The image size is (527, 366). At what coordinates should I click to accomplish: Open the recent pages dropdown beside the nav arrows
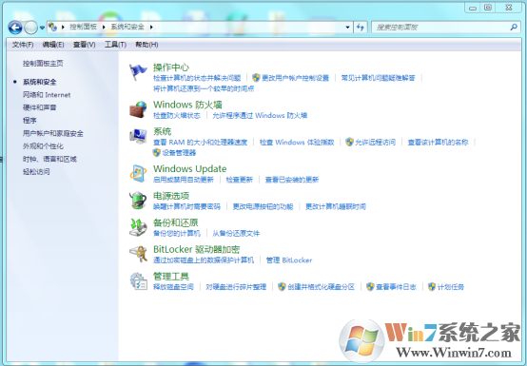click(42, 28)
